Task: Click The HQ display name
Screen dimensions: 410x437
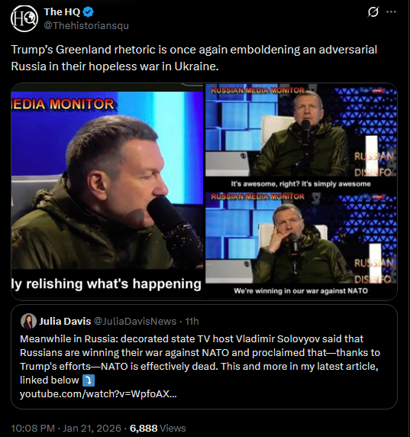Action: tap(62, 11)
